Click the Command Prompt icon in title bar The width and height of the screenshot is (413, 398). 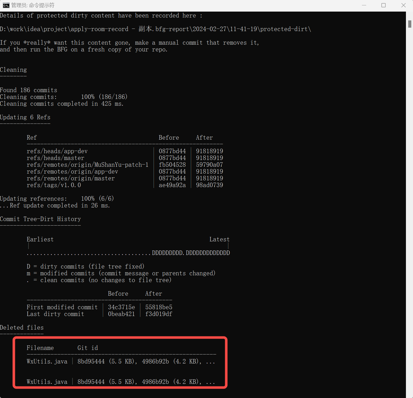pyautogui.click(x=6, y=5)
